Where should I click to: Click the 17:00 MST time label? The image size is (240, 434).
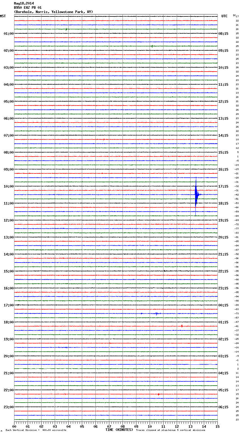[8, 305]
